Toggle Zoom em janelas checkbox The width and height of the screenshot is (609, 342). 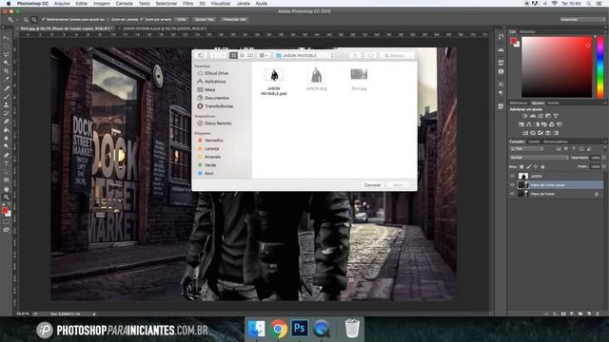click(108, 19)
